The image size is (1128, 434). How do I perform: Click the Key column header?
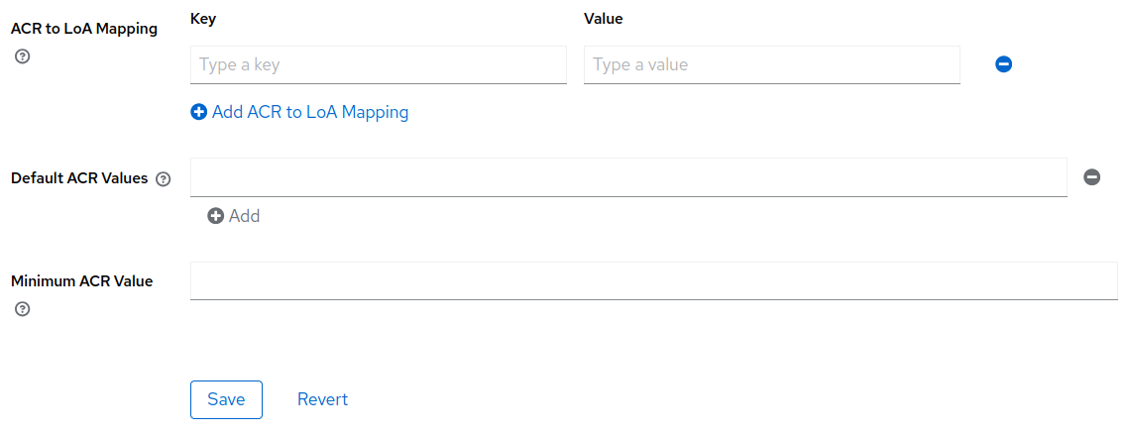(x=203, y=19)
